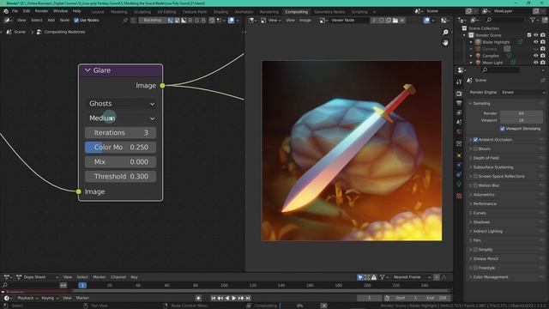The image size is (549, 309).
Task: Open the Ghosts glare type dropdown
Action: point(120,104)
